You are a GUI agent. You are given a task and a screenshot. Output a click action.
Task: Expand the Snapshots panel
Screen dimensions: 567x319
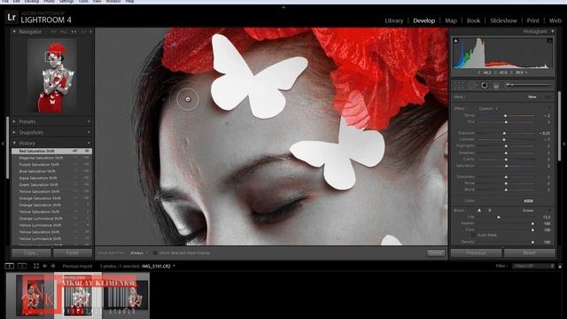[14, 132]
